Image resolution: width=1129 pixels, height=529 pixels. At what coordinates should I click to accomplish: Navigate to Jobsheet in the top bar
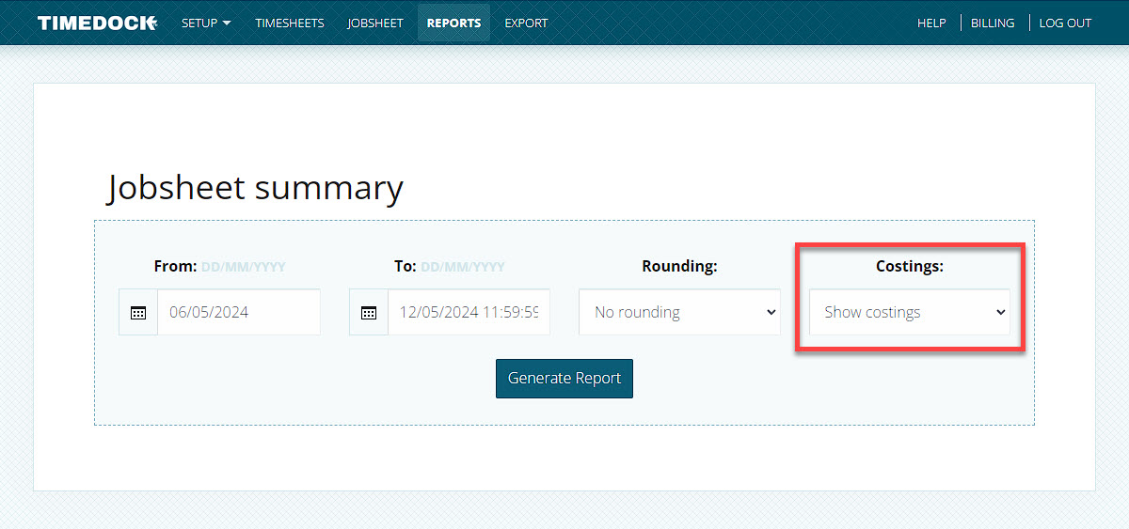(x=374, y=23)
